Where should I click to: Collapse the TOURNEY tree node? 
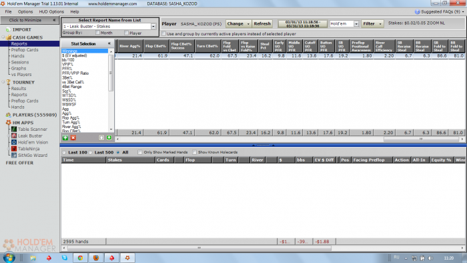click(x=3, y=82)
